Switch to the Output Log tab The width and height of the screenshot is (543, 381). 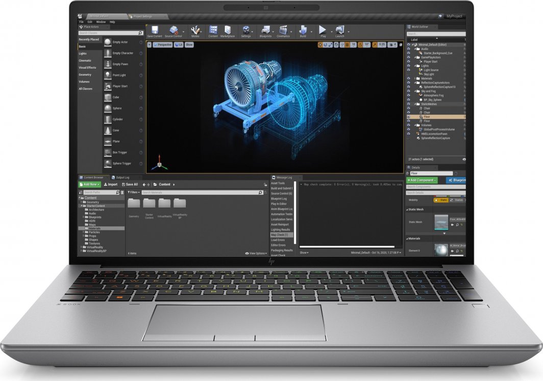(x=122, y=178)
